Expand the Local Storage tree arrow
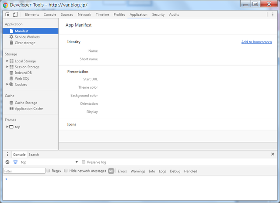 7,61
